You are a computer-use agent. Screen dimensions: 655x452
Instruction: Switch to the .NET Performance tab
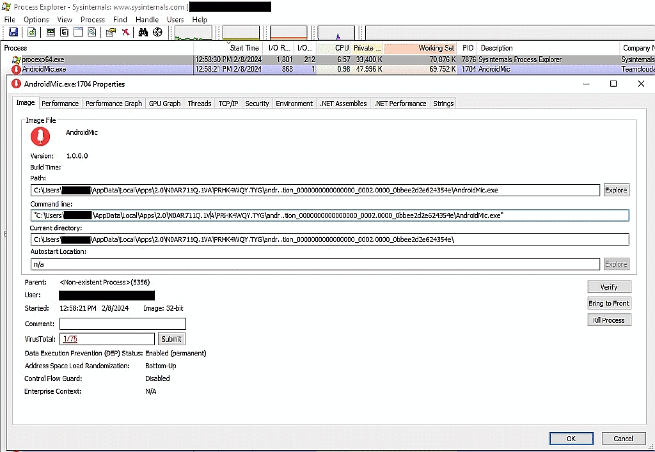pos(400,104)
